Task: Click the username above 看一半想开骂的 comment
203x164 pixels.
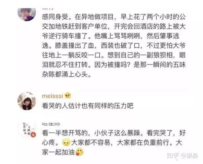Action: point(51,124)
